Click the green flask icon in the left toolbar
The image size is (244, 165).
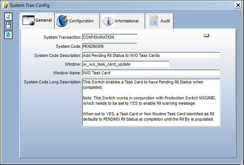tap(8, 17)
